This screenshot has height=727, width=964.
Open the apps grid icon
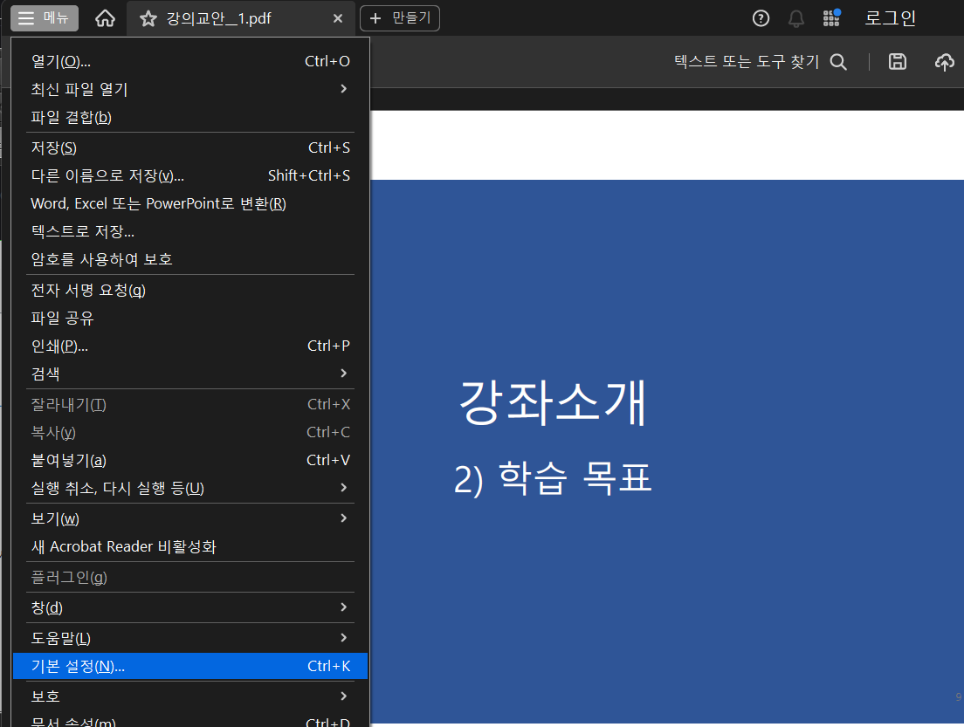coord(832,17)
